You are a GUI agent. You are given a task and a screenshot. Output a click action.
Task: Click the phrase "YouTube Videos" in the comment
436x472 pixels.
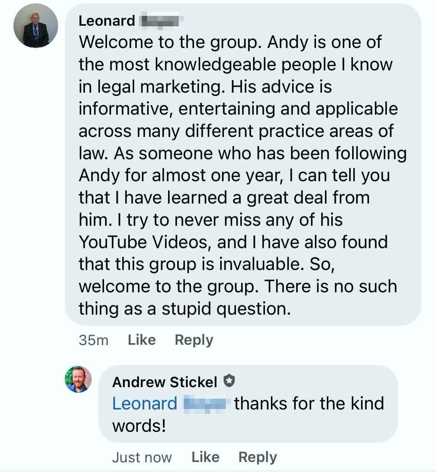(145, 242)
